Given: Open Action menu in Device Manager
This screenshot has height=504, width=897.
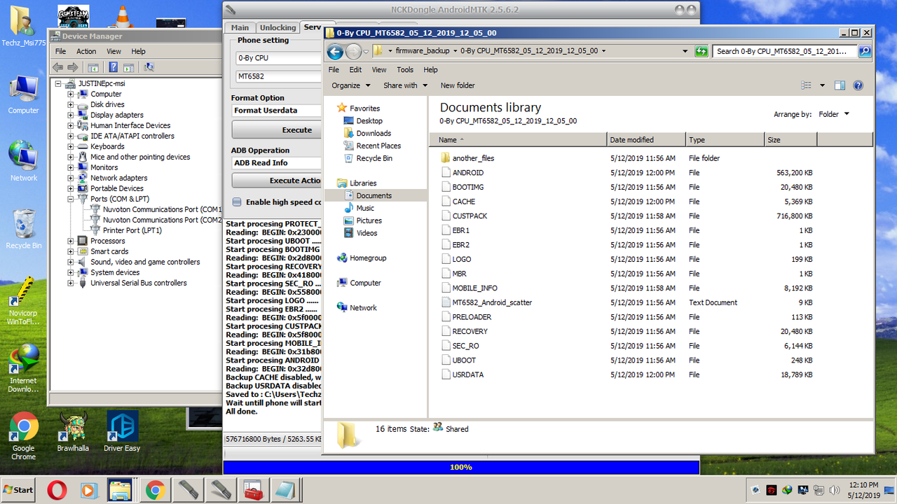Looking at the screenshot, I should [x=86, y=51].
